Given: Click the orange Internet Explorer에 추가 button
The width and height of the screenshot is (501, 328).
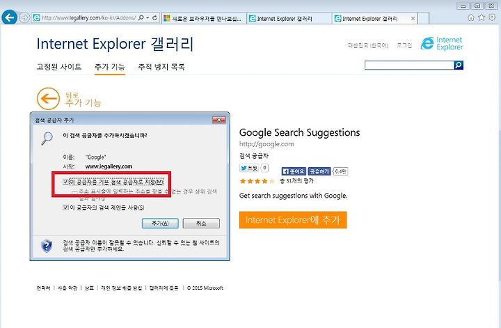Looking at the screenshot, I should [x=293, y=220].
